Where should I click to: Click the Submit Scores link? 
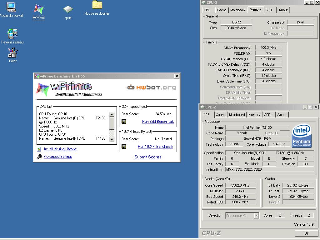click(x=148, y=157)
